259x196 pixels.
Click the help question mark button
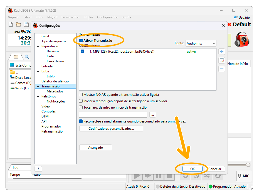pos(38,169)
